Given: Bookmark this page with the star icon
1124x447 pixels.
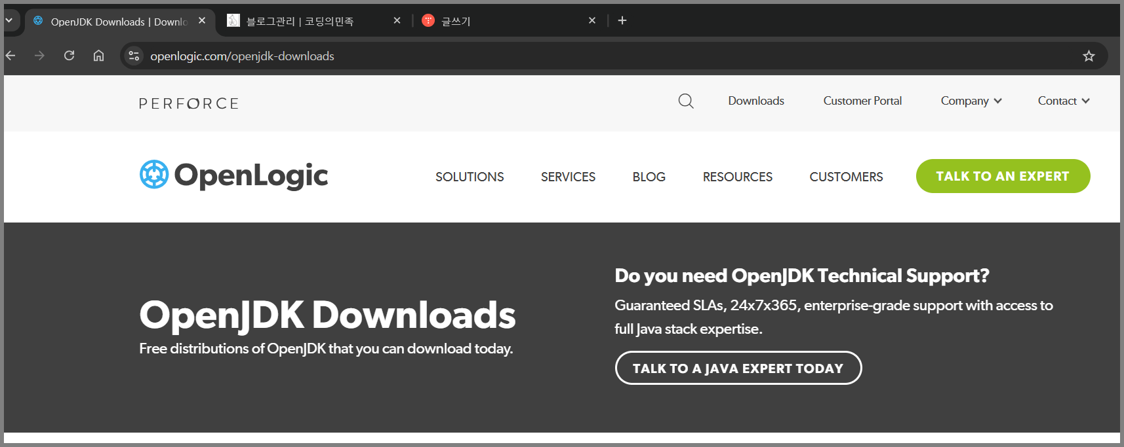Looking at the screenshot, I should click(x=1089, y=56).
